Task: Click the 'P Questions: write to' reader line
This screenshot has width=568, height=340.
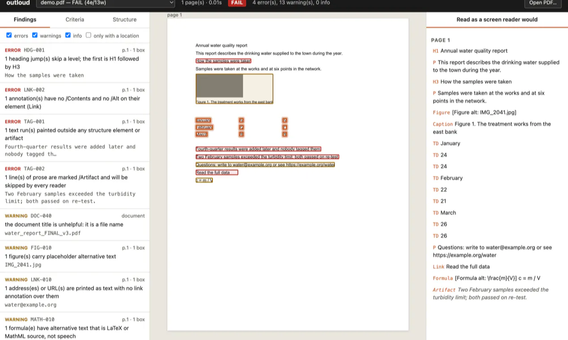Action: point(492,251)
